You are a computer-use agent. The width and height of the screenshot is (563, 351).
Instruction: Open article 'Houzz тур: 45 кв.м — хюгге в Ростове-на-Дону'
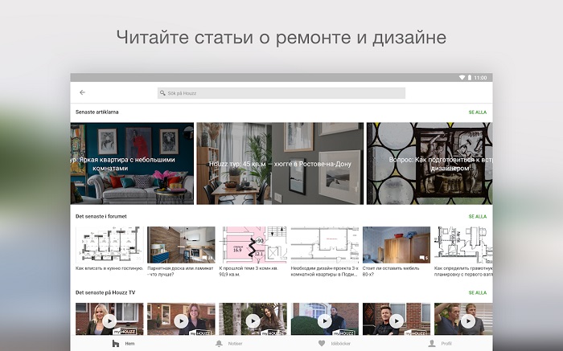pos(280,164)
